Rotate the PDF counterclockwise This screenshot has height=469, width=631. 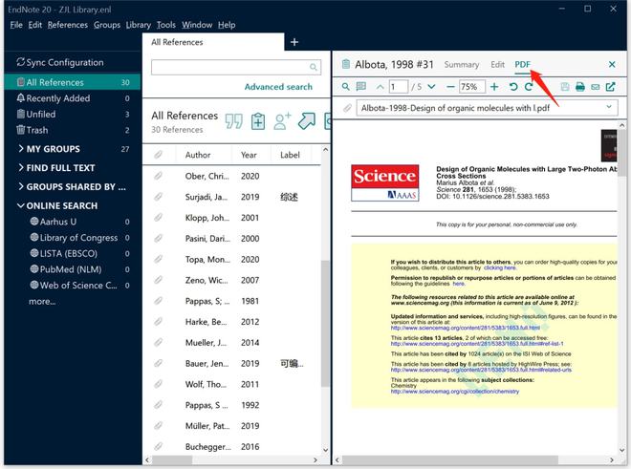pyautogui.click(x=513, y=87)
